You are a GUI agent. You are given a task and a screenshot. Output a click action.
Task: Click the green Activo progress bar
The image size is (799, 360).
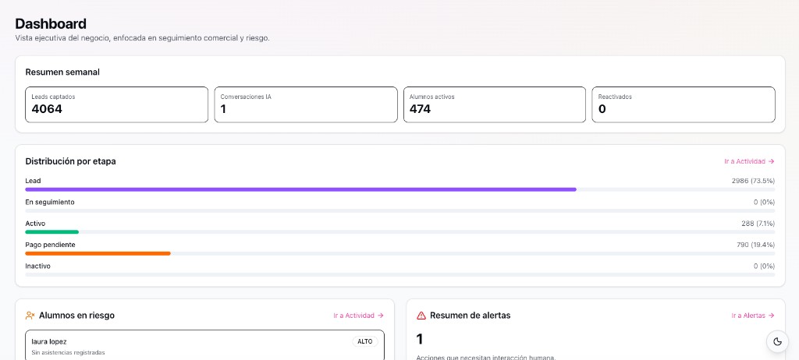(52, 231)
